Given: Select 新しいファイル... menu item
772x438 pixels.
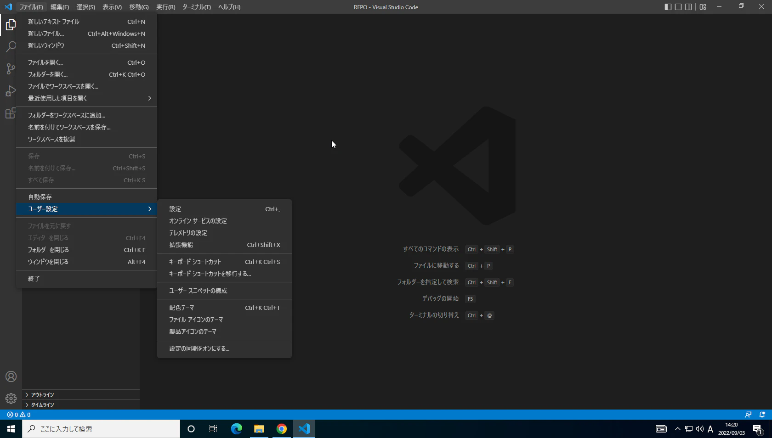Looking at the screenshot, I should tap(87, 34).
